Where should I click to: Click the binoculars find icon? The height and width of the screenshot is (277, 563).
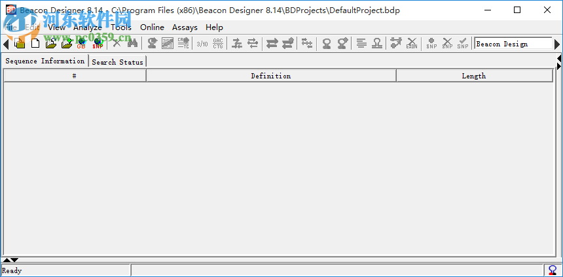[x=132, y=43]
